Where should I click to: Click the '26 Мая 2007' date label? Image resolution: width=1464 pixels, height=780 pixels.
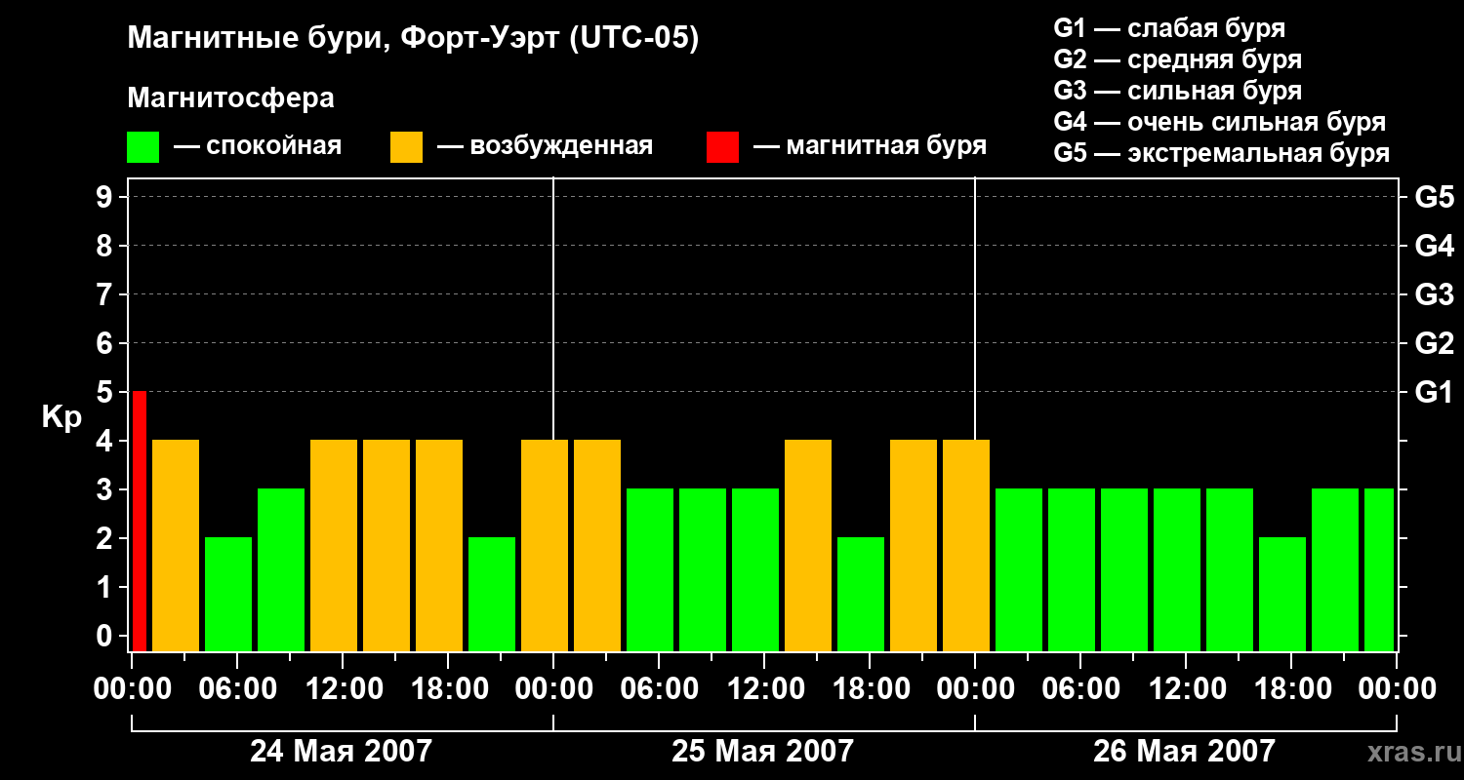pos(1184,751)
